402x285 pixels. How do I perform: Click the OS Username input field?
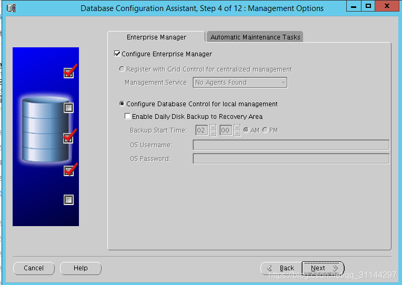pyautogui.click(x=291, y=145)
